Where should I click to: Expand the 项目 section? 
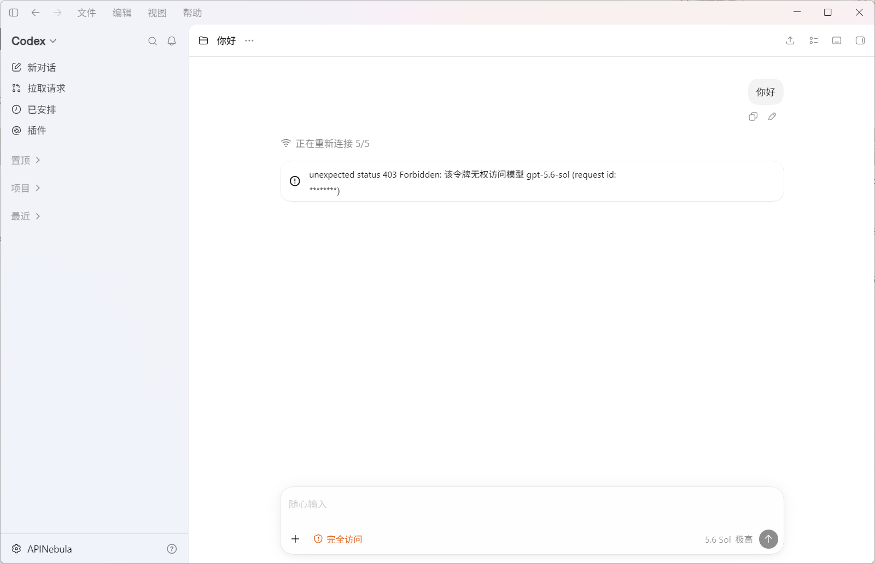pyautogui.click(x=26, y=188)
